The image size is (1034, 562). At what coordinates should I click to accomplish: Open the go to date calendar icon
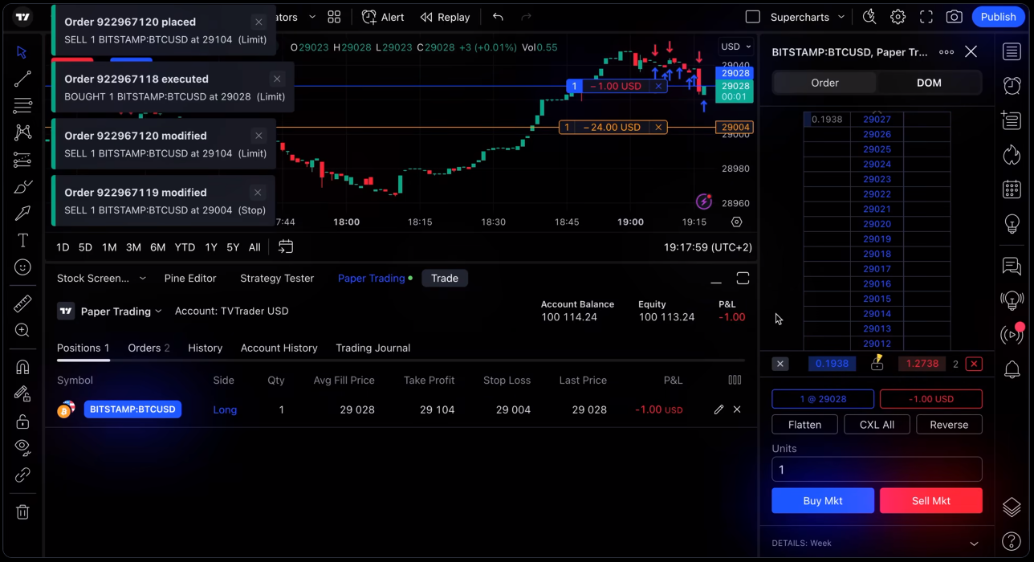click(286, 247)
